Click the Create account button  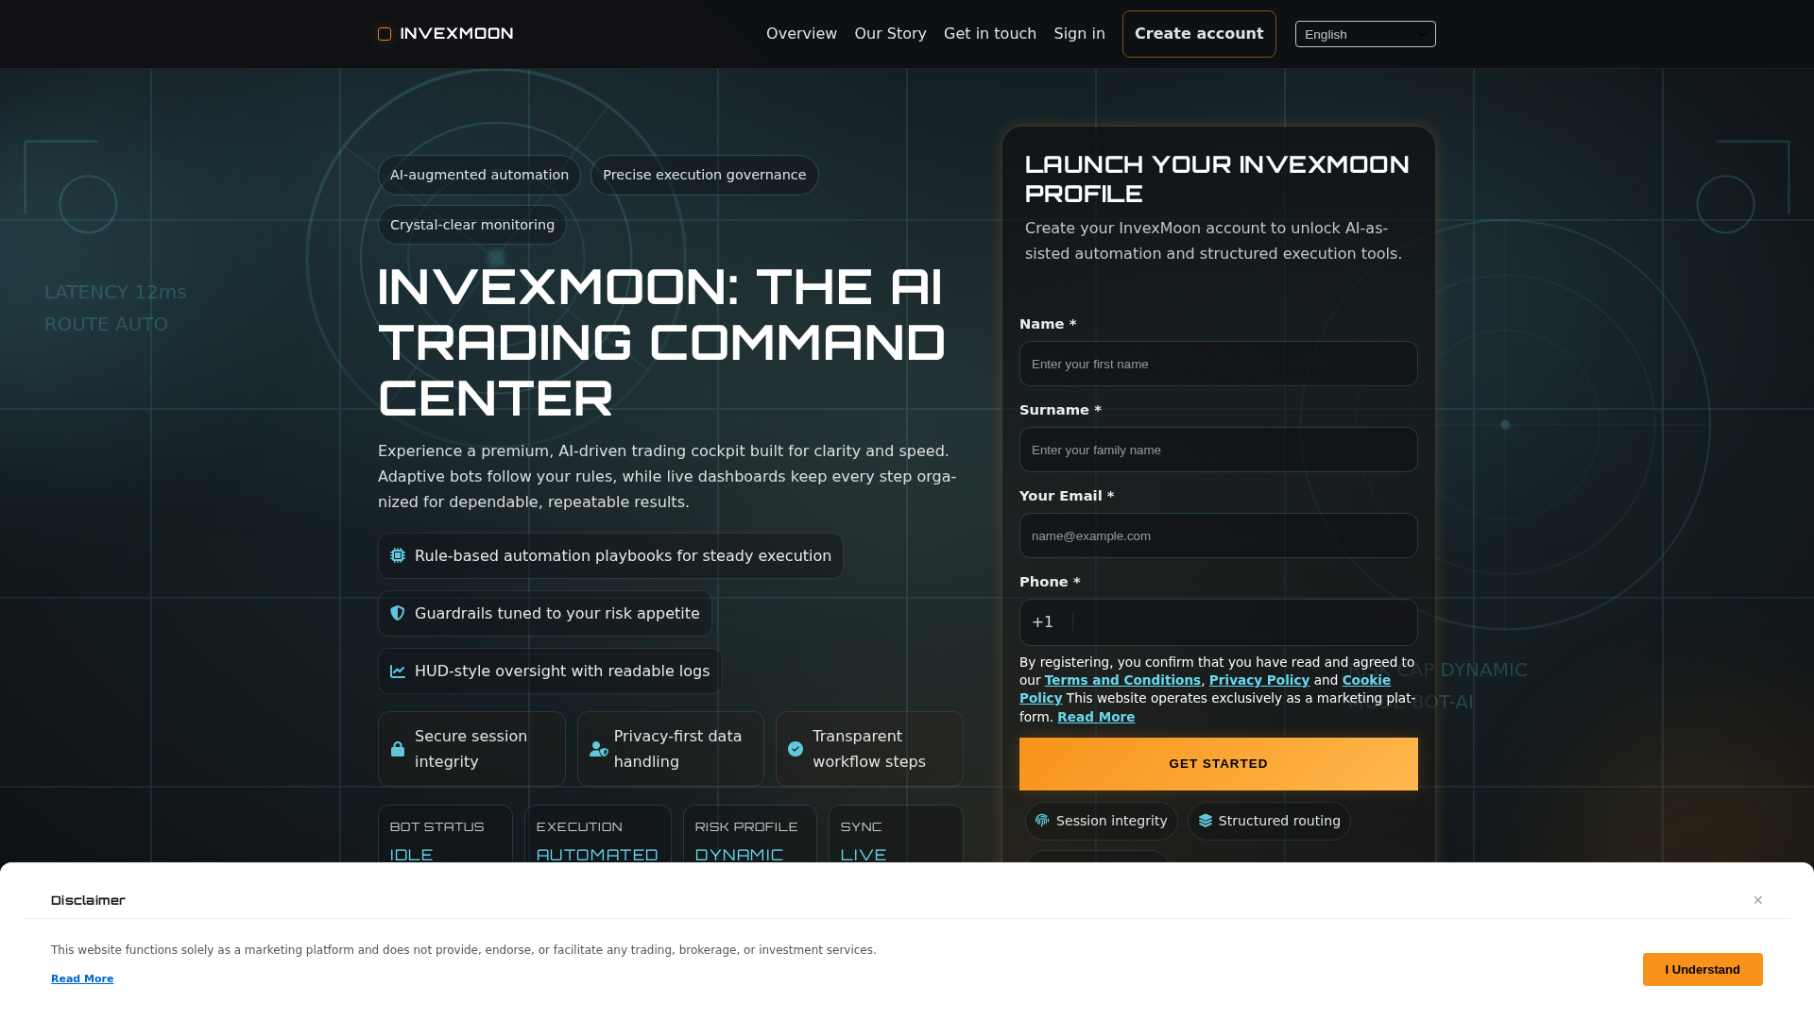1199,34
